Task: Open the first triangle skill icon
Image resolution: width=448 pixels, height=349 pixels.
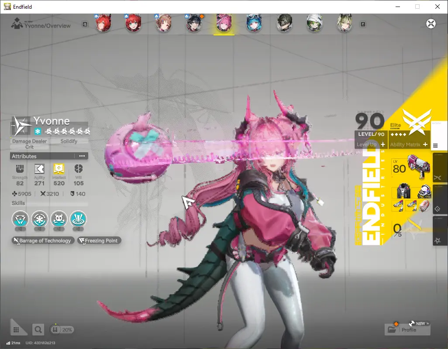Action: coord(20,219)
